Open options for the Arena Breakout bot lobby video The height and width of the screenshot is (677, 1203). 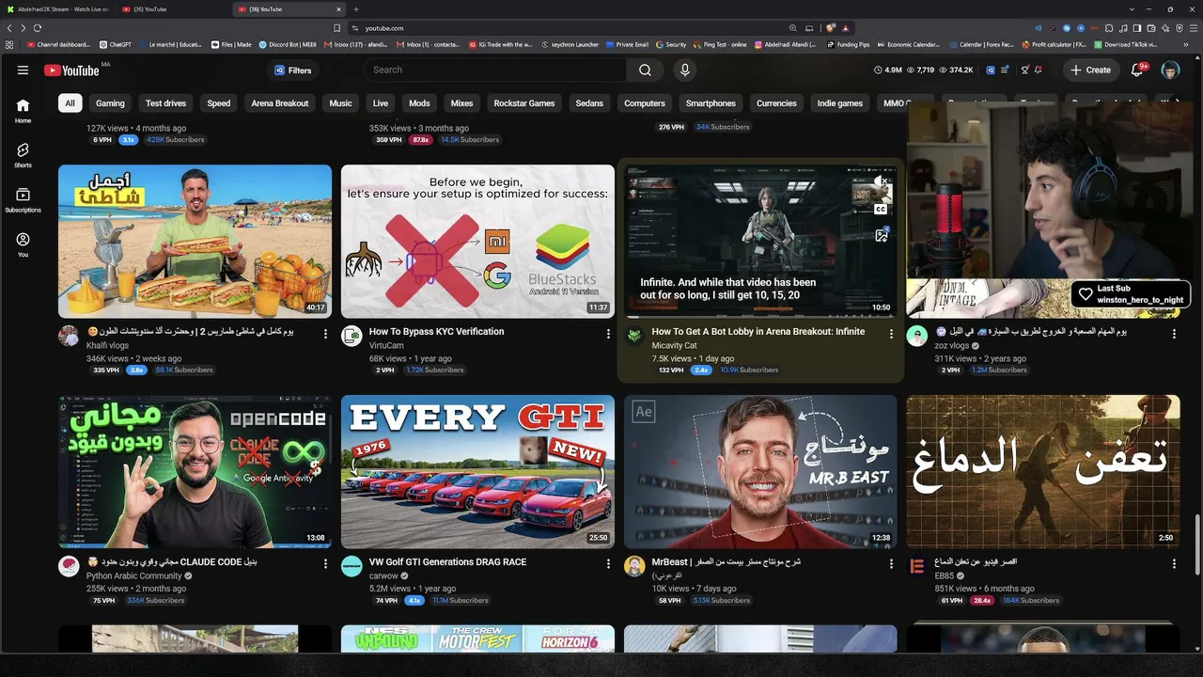click(x=891, y=334)
